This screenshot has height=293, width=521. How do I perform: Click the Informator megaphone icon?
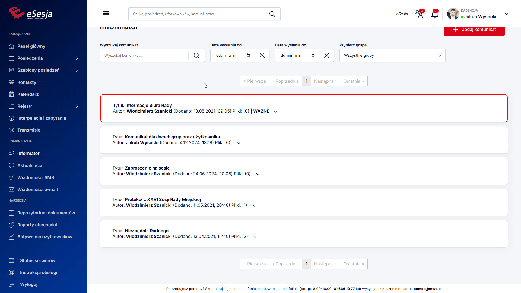(11, 154)
